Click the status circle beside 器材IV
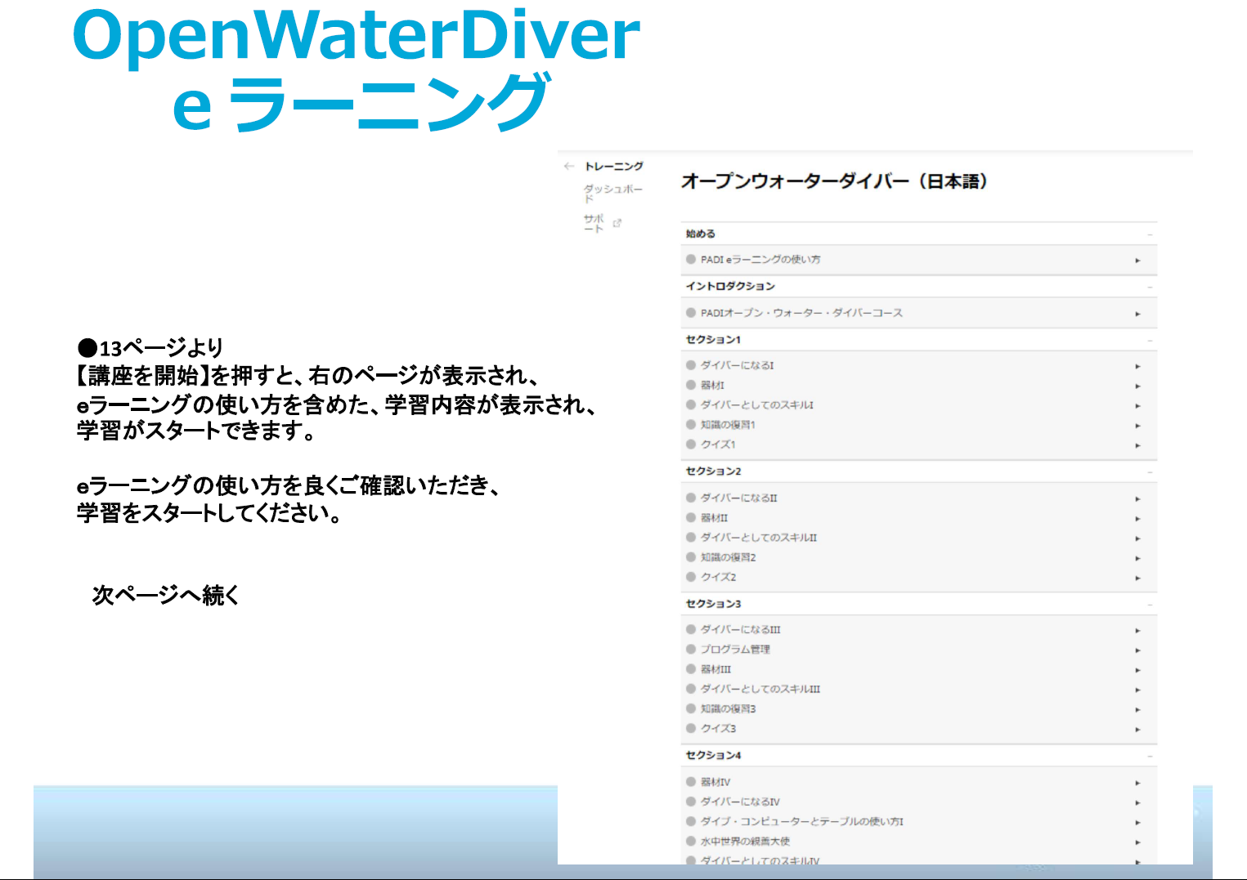Image resolution: width=1247 pixels, height=880 pixels. tap(691, 782)
